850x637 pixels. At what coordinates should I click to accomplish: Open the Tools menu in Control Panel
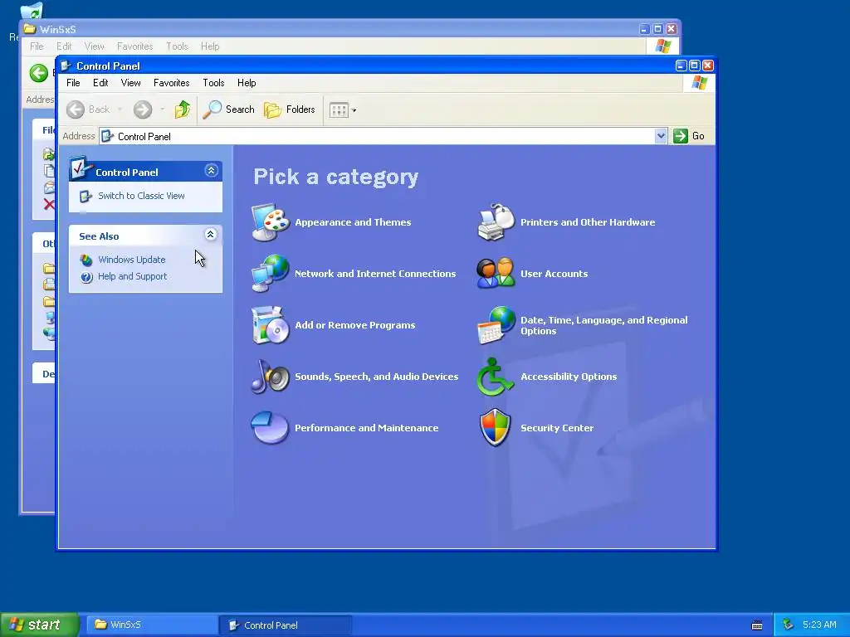click(x=213, y=83)
